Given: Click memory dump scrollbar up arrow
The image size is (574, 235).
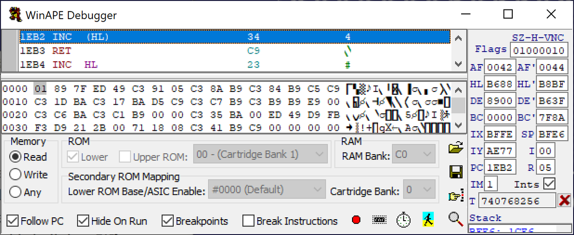Looking at the screenshot, I should pos(458,90).
